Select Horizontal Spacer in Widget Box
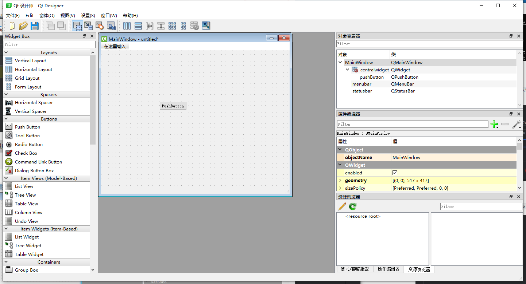526x284 pixels. pyautogui.click(x=34, y=103)
